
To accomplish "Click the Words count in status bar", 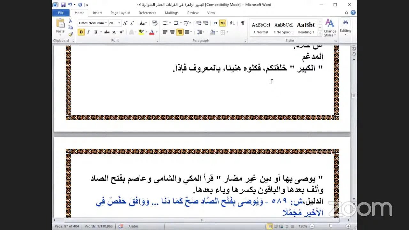I will pyautogui.click(x=99, y=226).
